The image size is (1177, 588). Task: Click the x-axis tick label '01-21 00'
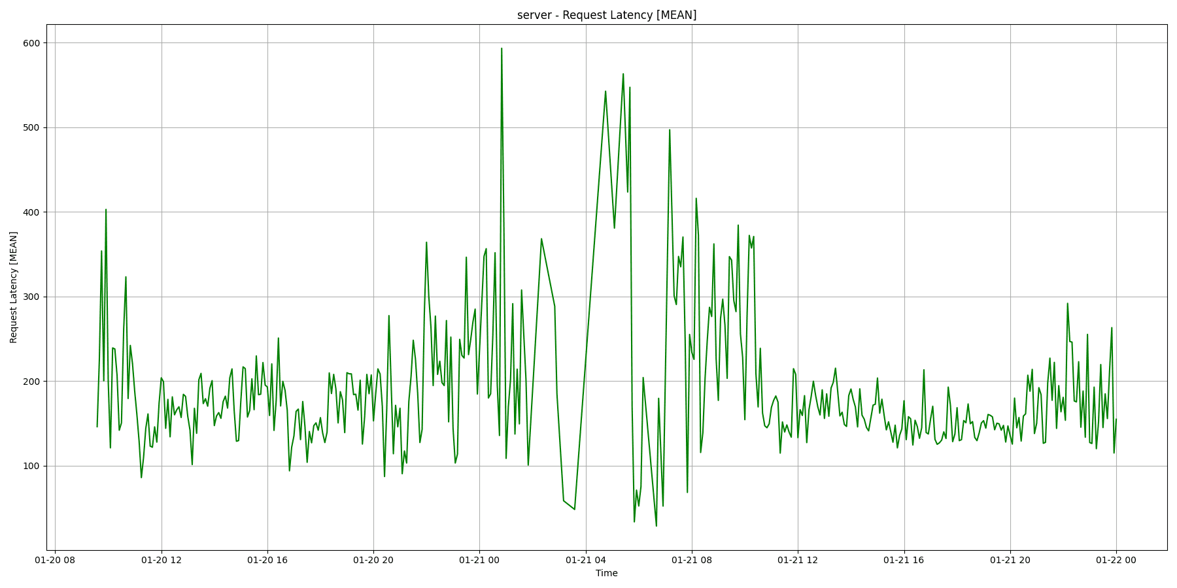pyautogui.click(x=479, y=560)
